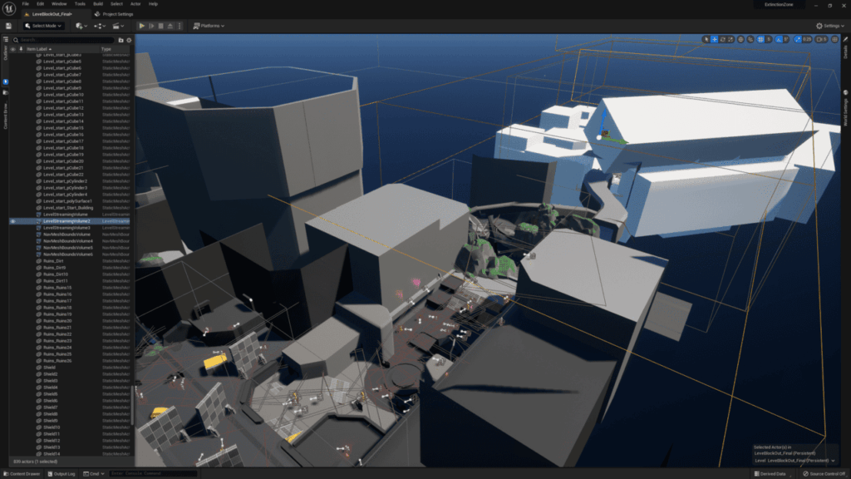Image resolution: width=851 pixels, height=479 pixels.
Task: Click the add folder icon in the Outliner
Action: pyautogui.click(x=121, y=40)
